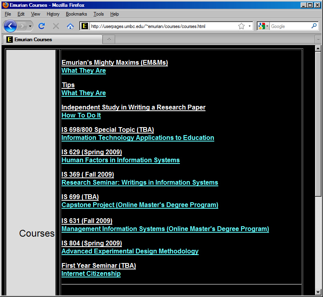Click the URL address field
Viewport: 323px width, 297px height.
[x=164, y=26]
